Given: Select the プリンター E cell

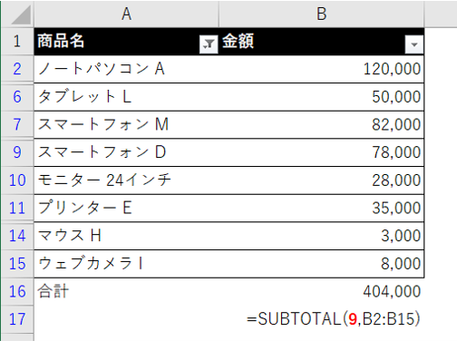Looking at the screenshot, I should coord(126,208).
